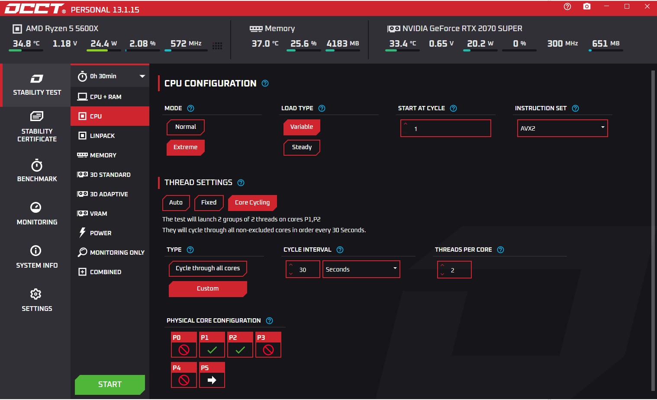Select the CPU test
The width and height of the screenshot is (657, 400).
(110, 116)
